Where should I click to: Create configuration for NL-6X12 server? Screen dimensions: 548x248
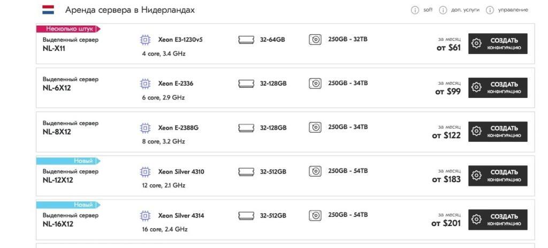[x=498, y=88]
